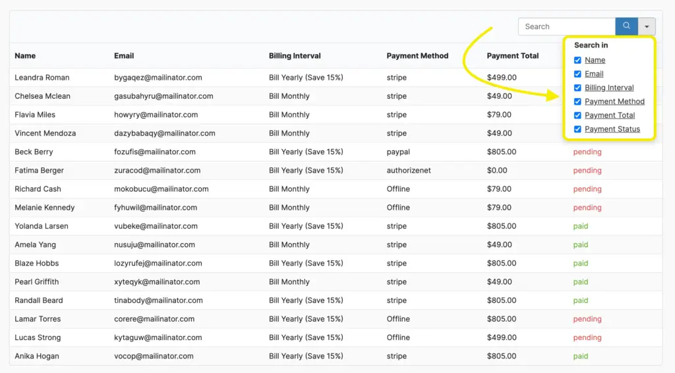This screenshot has width=675, height=373.
Task: Select the Beck Berry name cell
Action: [x=34, y=152]
